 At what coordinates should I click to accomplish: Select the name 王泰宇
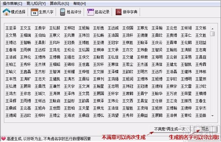[40, 28]
